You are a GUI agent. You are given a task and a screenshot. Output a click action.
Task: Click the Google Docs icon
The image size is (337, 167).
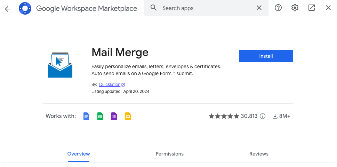[x=86, y=116]
